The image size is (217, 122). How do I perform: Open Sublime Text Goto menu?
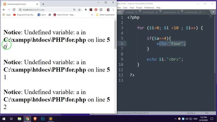(x=125, y=7)
